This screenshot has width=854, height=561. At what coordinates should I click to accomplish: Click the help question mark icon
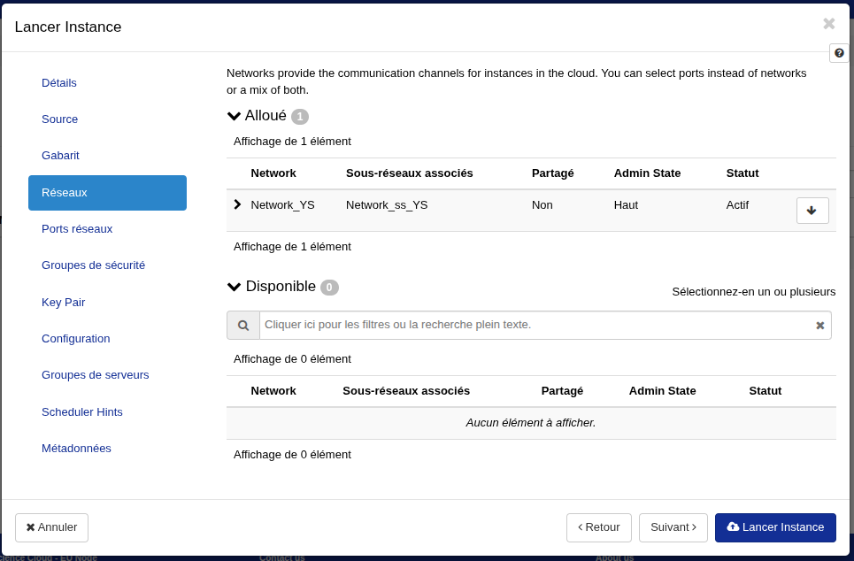839,53
